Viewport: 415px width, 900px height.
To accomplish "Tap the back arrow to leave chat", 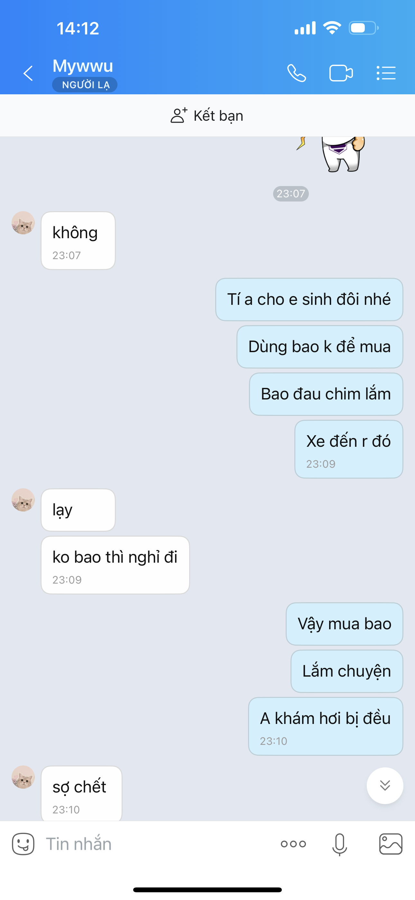I will tap(28, 73).
